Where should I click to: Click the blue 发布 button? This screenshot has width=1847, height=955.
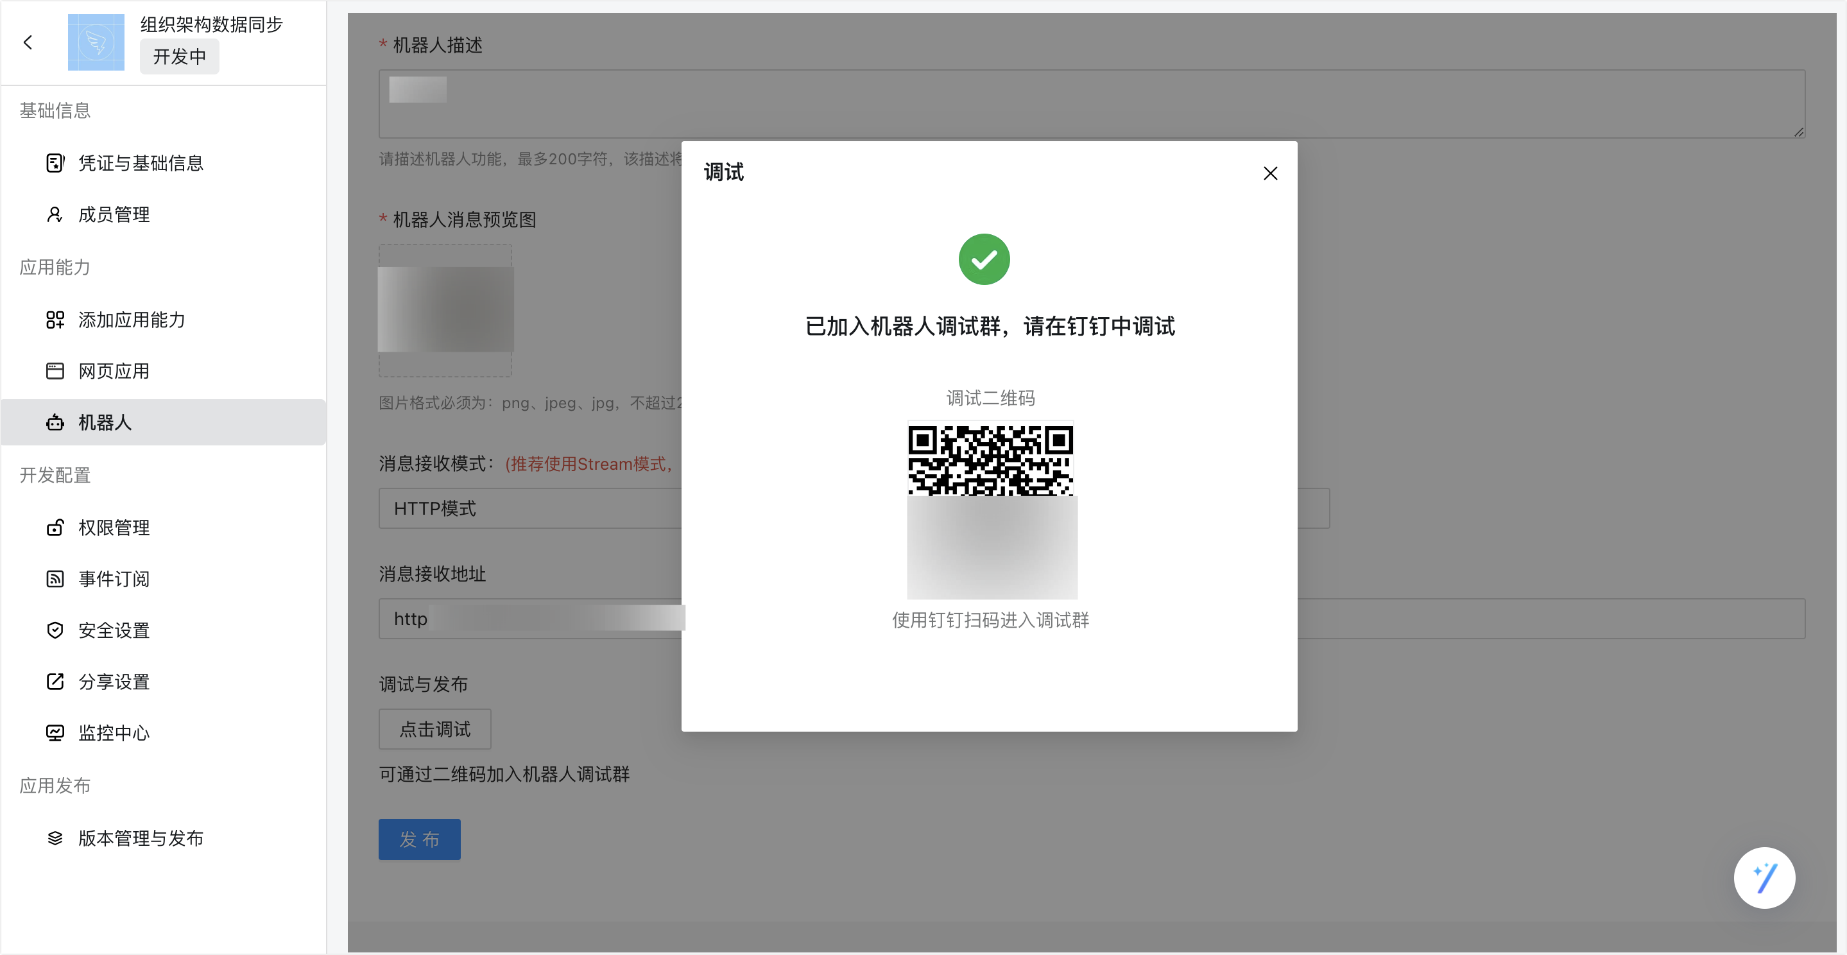coord(420,839)
